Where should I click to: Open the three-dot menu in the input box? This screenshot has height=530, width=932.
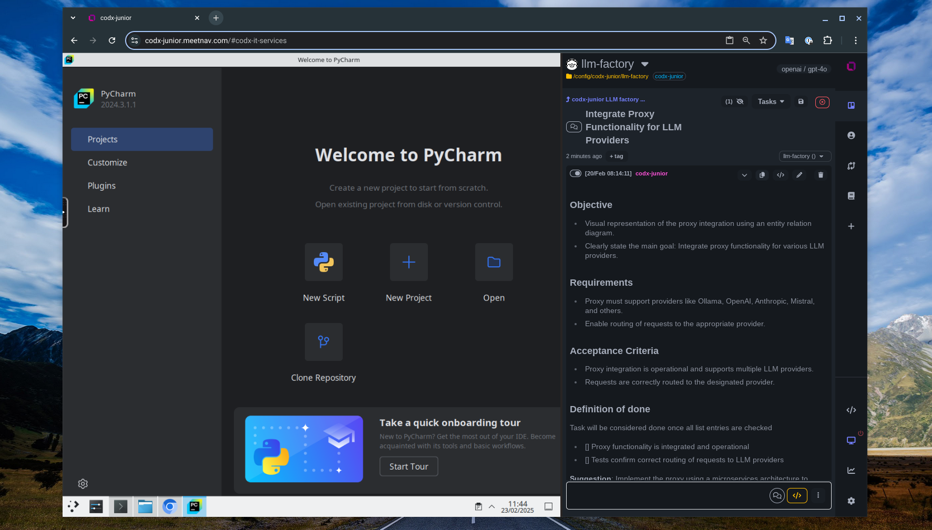pyautogui.click(x=818, y=495)
